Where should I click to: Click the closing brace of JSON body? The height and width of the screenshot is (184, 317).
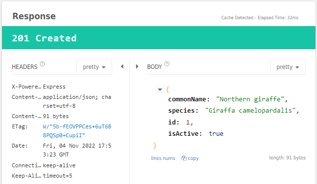click(155, 146)
